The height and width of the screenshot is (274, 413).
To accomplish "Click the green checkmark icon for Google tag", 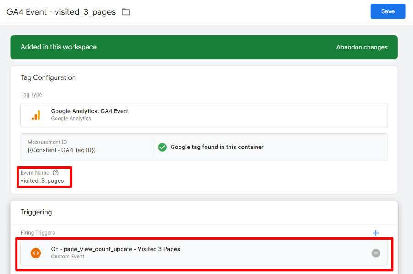I will click(162, 147).
